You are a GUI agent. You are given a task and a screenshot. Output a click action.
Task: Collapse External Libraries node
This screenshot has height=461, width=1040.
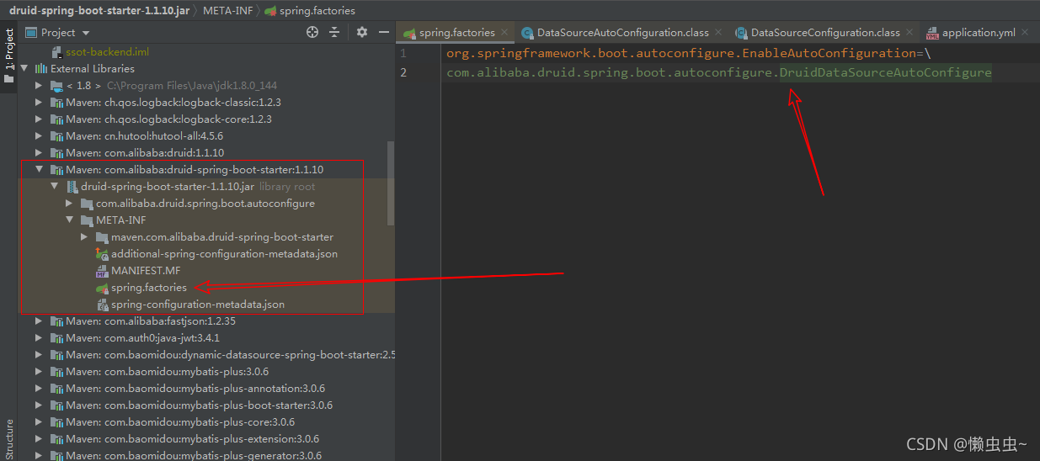point(24,69)
